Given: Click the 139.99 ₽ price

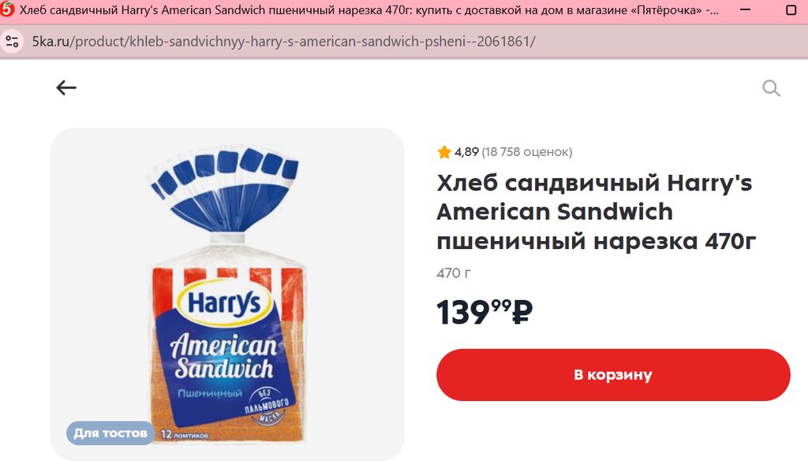Looking at the screenshot, I should 484,312.
